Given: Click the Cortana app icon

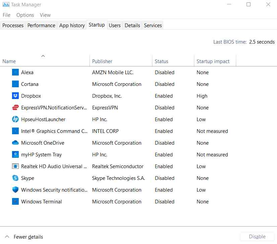Looking at the screenshot, I should pos(15,84).
